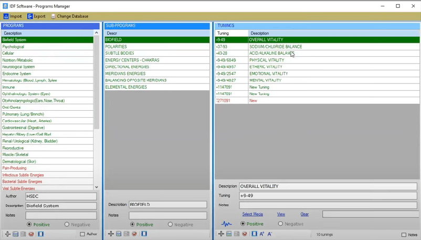Select Negative radio in Programs panel
This screenshot has height=240, width=421.
(67, 225)
